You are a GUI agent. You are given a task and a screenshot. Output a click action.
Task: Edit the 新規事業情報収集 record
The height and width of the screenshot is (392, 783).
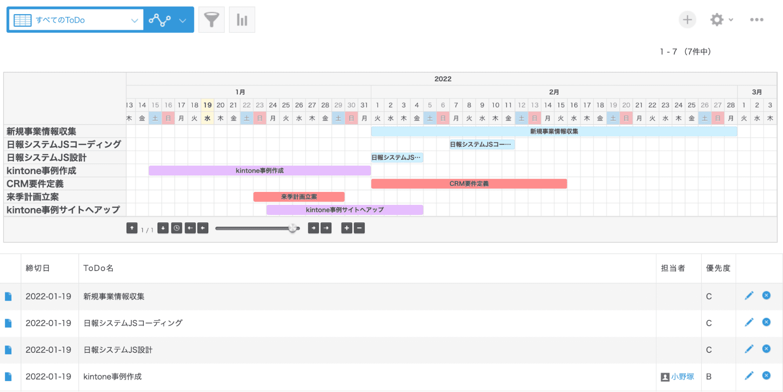749,296
